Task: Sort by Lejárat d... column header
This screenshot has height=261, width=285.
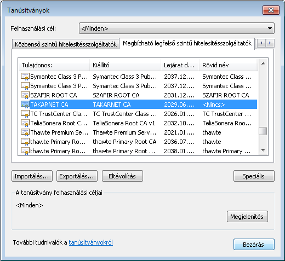Action: [x=180, y=65]
